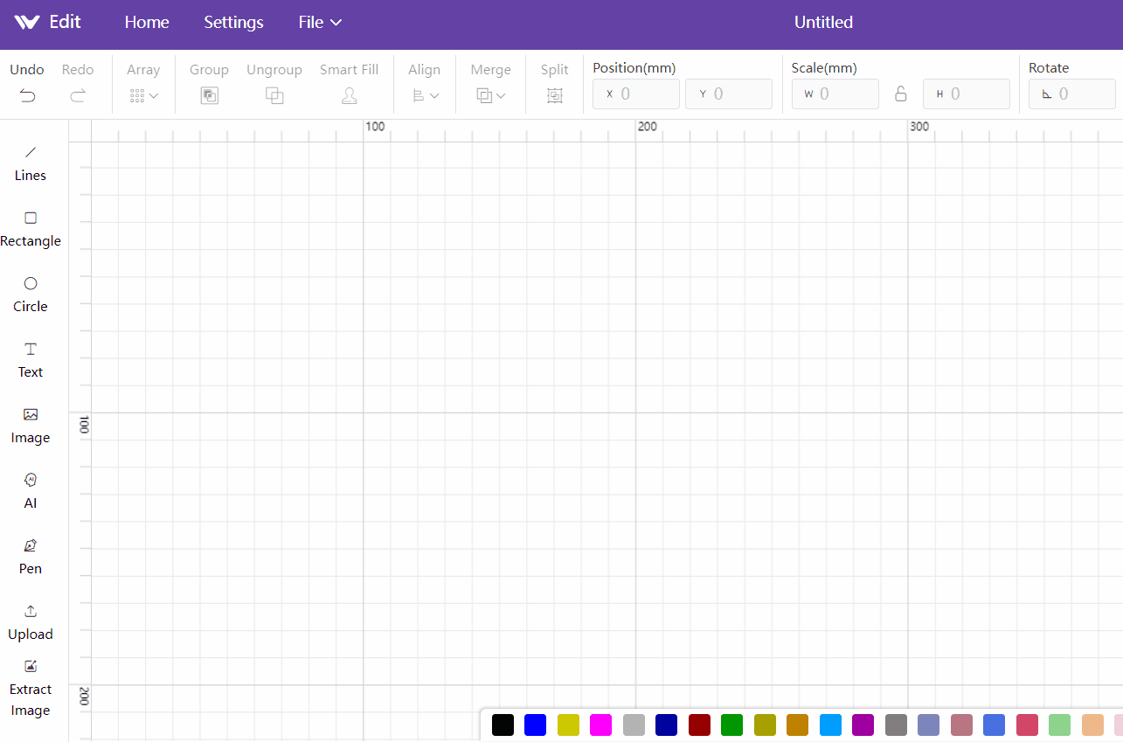Pick the crimson pink color swatch
Screen dimensions: 1123x742
pyautogui.click(x=1027, y=725)
